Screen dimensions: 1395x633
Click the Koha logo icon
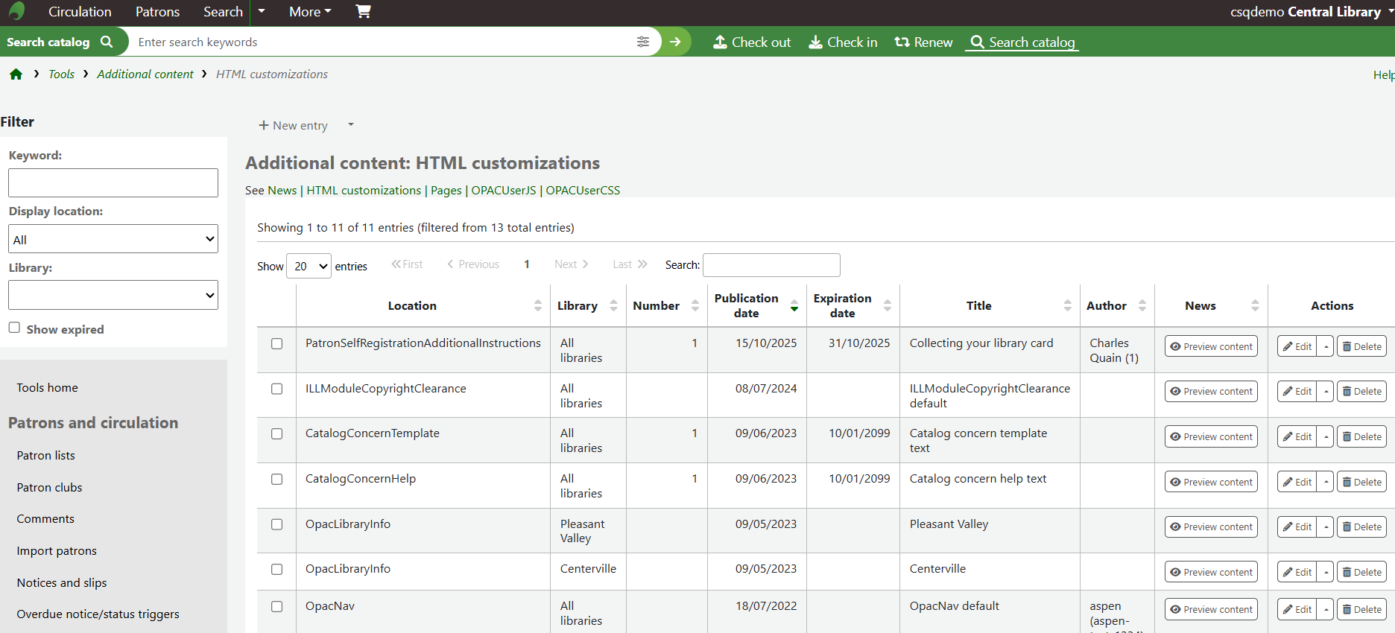16,11
